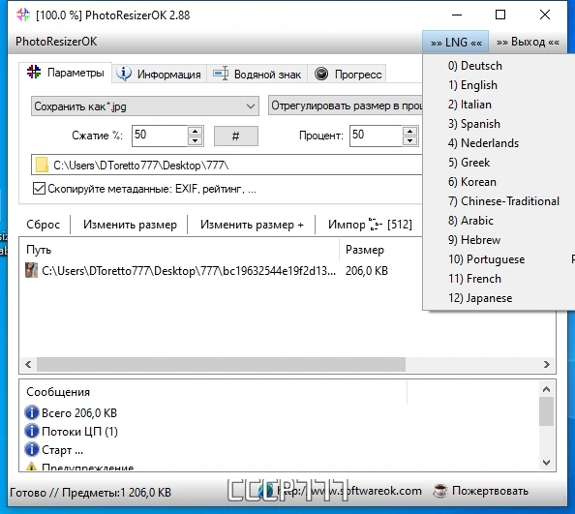This screenshot has height=514, width=575.
Task: Click the Путь column header
Action: (180, 250)
